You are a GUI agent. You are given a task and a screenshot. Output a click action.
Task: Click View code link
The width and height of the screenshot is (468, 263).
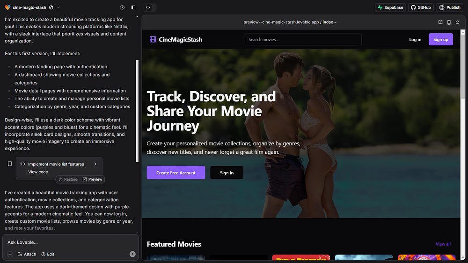(x=38, y=172)
